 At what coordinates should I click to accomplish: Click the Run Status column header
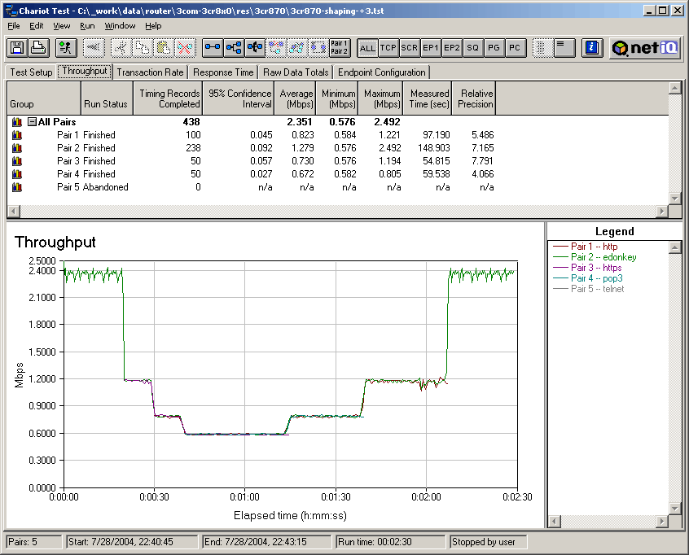pos(106,104)
